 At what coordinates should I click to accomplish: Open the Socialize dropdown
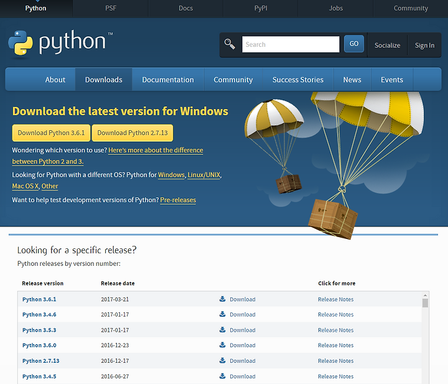coord(387,45)
